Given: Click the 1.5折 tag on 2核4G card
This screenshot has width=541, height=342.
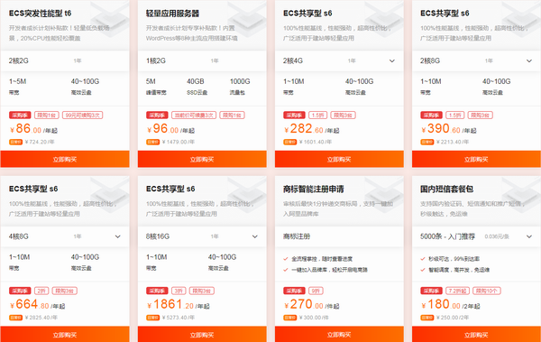Looking at the screenshot, I should [x=317, y=115].
